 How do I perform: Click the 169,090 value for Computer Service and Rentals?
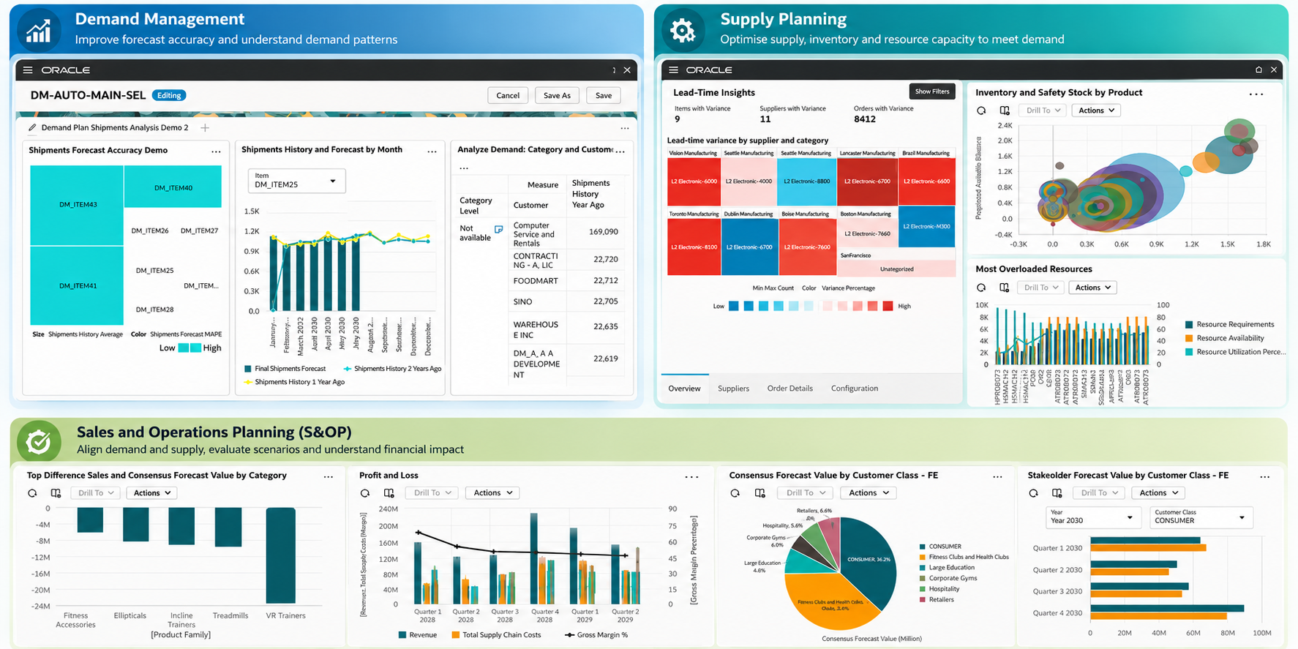click(x=604, y=232)
